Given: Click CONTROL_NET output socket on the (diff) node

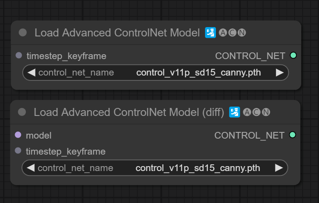Looking at the screenshot, I should 292,135.
